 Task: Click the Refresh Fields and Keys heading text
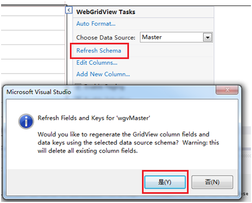coord(94,118)
